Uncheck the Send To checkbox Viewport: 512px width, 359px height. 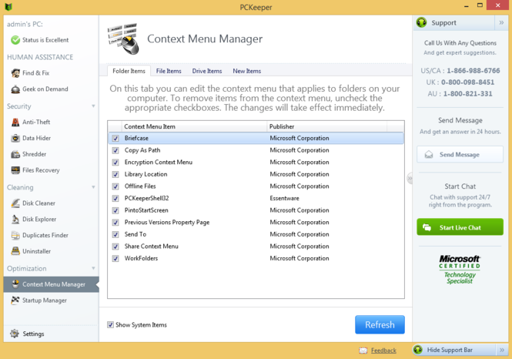115,234
